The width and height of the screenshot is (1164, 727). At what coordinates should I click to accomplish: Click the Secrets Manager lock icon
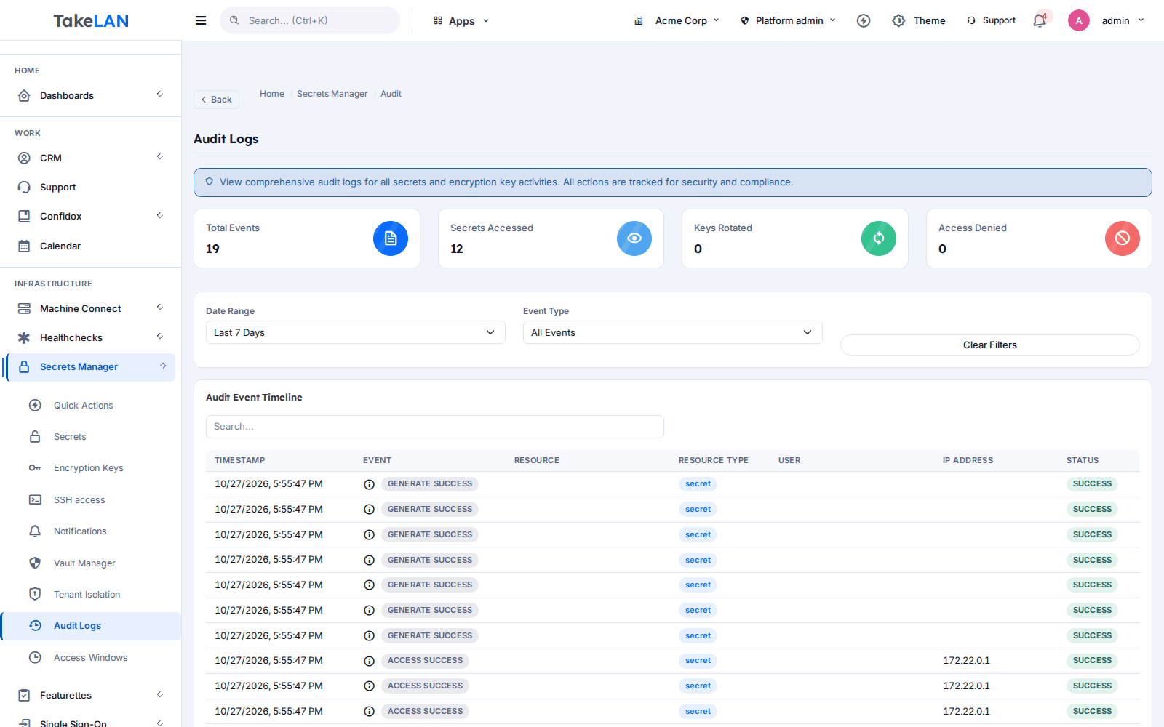tap(24, 366)
